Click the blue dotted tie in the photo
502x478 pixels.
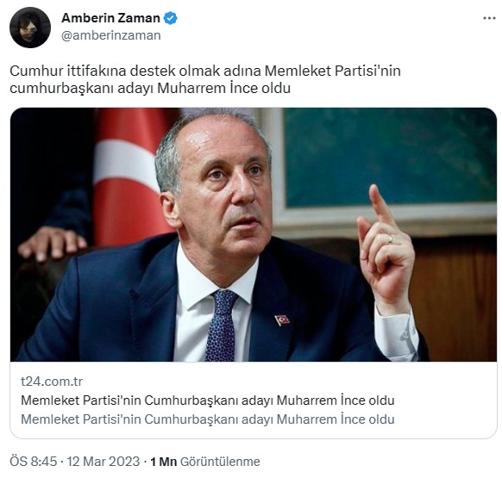(221, 325)
